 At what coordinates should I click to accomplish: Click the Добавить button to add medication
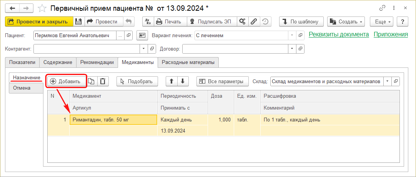(x=66, y=81)
